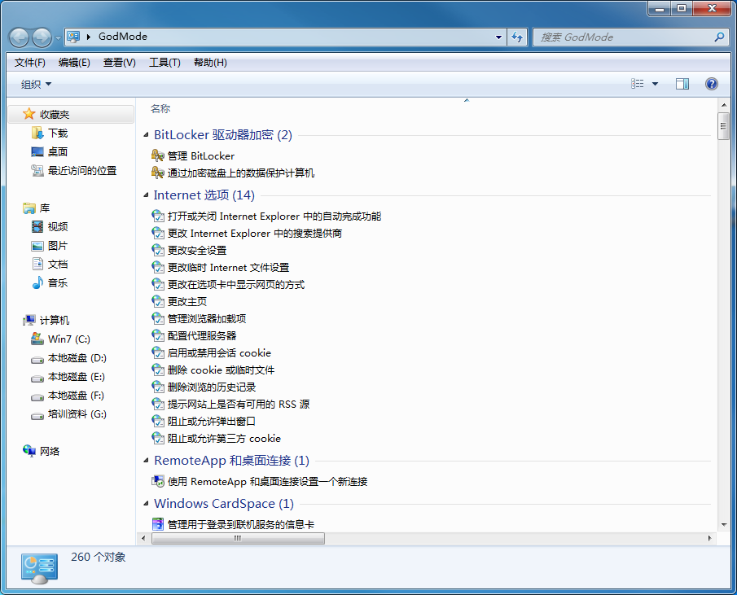Image resolution: width=737 pixels, height=595 pixels.
Task: Open the 组织 dropdown menu
Action: click(33, 83)
